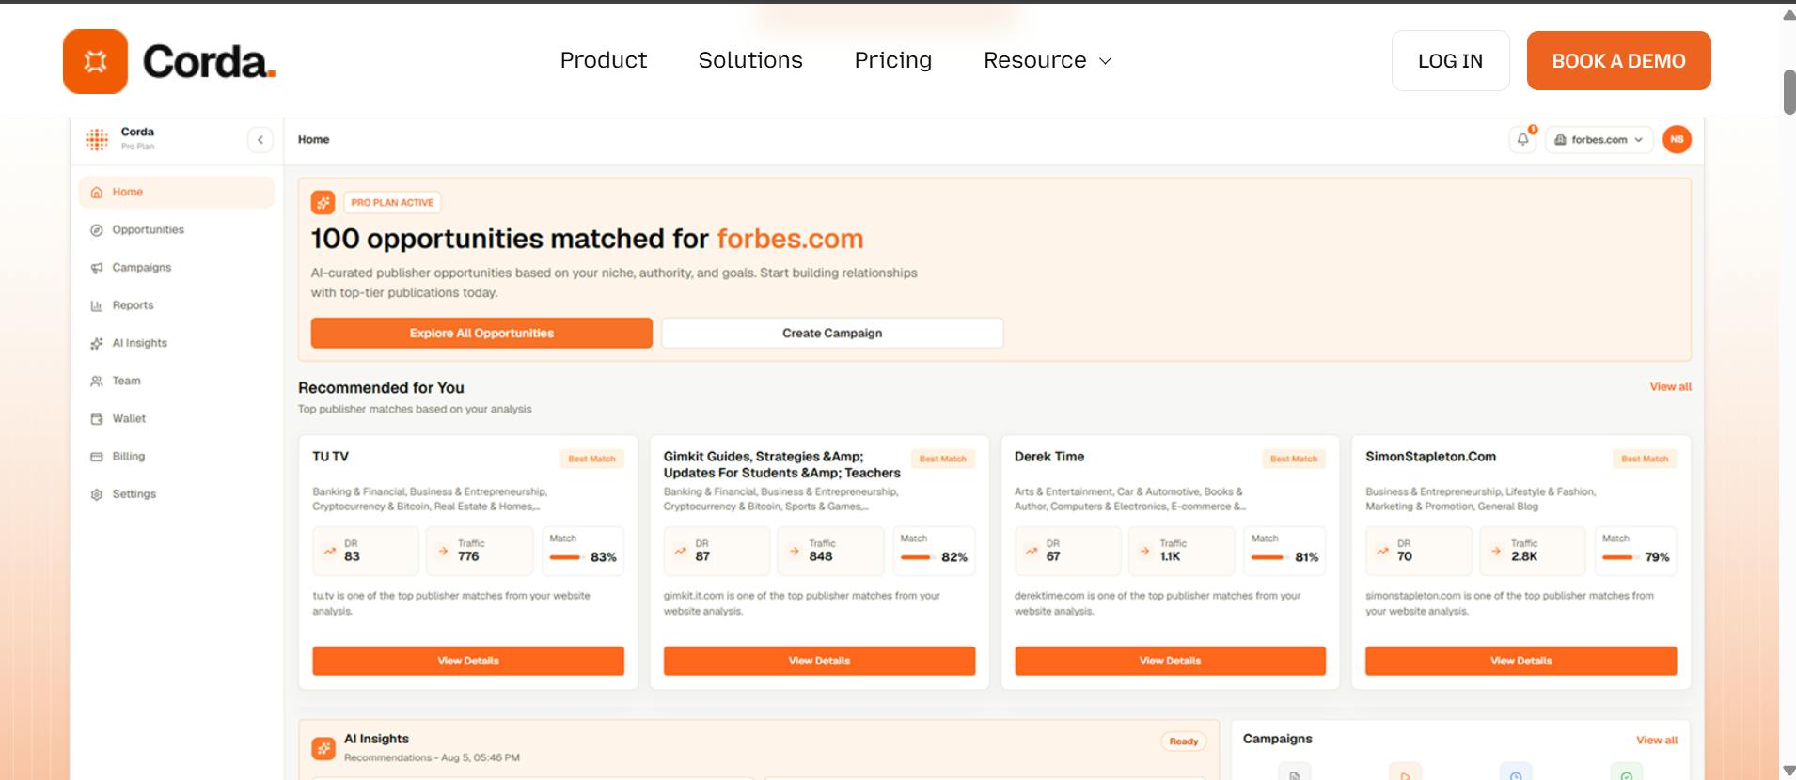Click the LOG IN button
The image size is (1796, 780).
tap(1450, 61)
